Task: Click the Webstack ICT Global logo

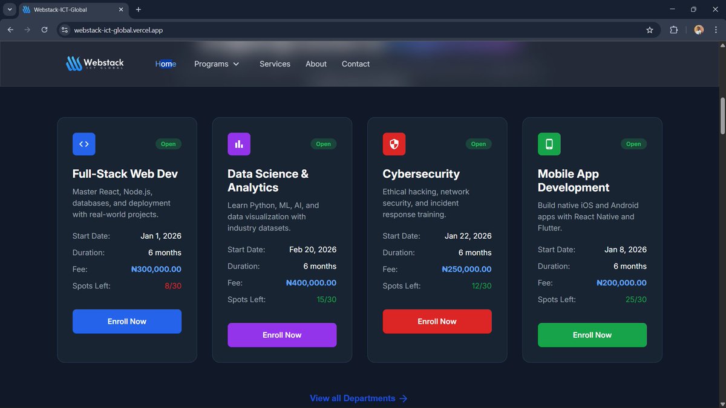Action: [x=95, y=63]
